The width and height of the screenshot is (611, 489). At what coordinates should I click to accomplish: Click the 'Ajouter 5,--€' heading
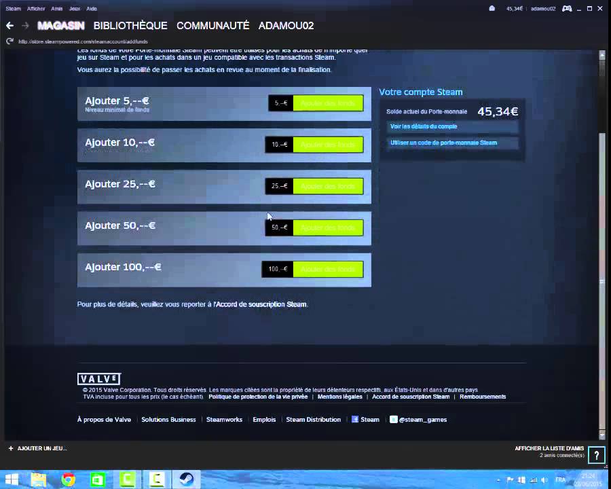click(x=117, y=101)
